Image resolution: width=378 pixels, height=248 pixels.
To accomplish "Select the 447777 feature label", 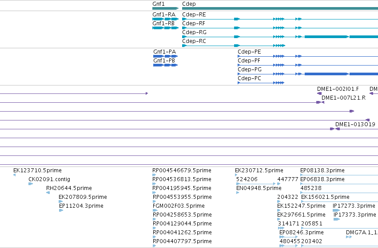I will [288, 179].
